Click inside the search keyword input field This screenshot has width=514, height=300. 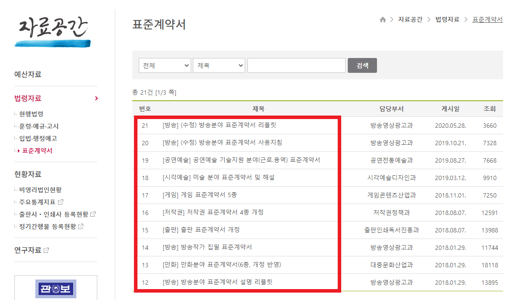point(296,65)
